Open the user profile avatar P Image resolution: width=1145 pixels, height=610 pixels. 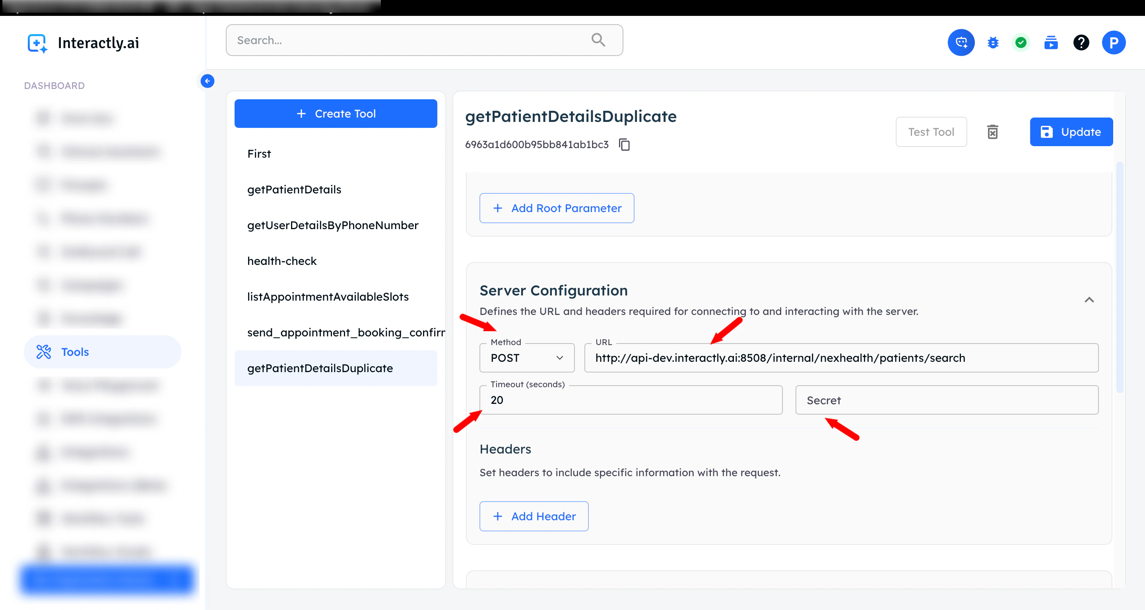pyautogui.click(x=1114, y=42)
